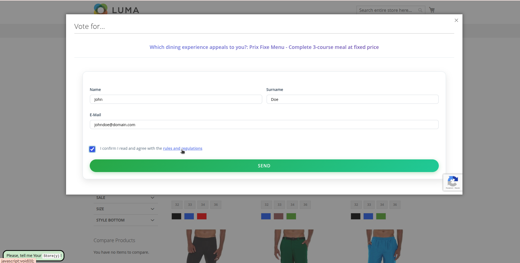Uncheck the rules agreement checkbox
The height and width of the screenshot is (263, 520).
point(92,149)
